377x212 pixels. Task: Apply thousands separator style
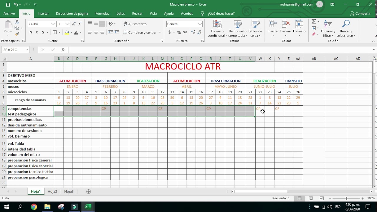(185, 32)
